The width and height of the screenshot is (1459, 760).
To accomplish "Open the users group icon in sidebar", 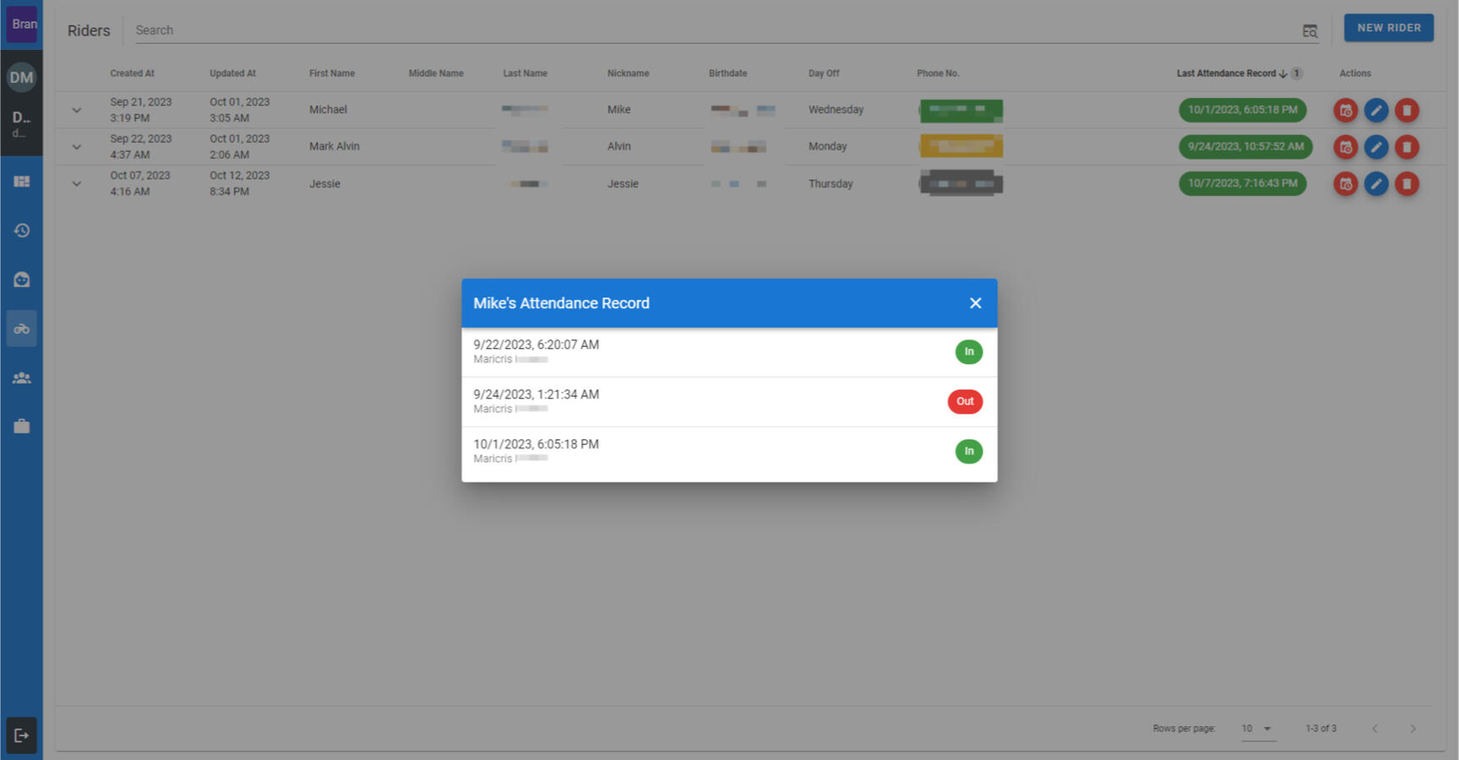I will [22, 377].
